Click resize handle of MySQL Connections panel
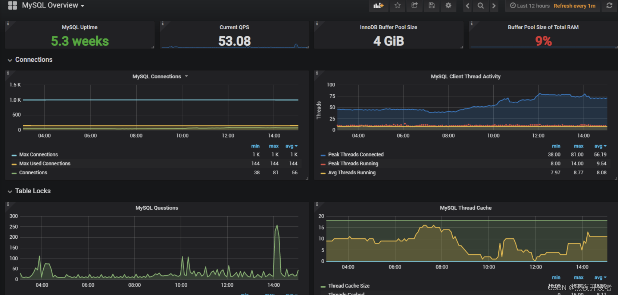 point(307,178)
